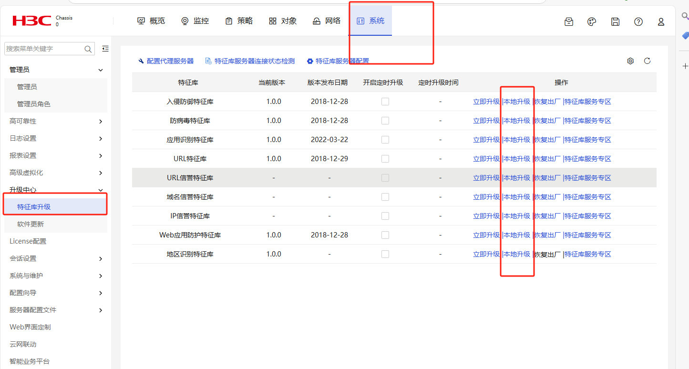Collapse the sidebar with the fold icon
This screenshot has width=689, height=369.
(x=105, y=49)
